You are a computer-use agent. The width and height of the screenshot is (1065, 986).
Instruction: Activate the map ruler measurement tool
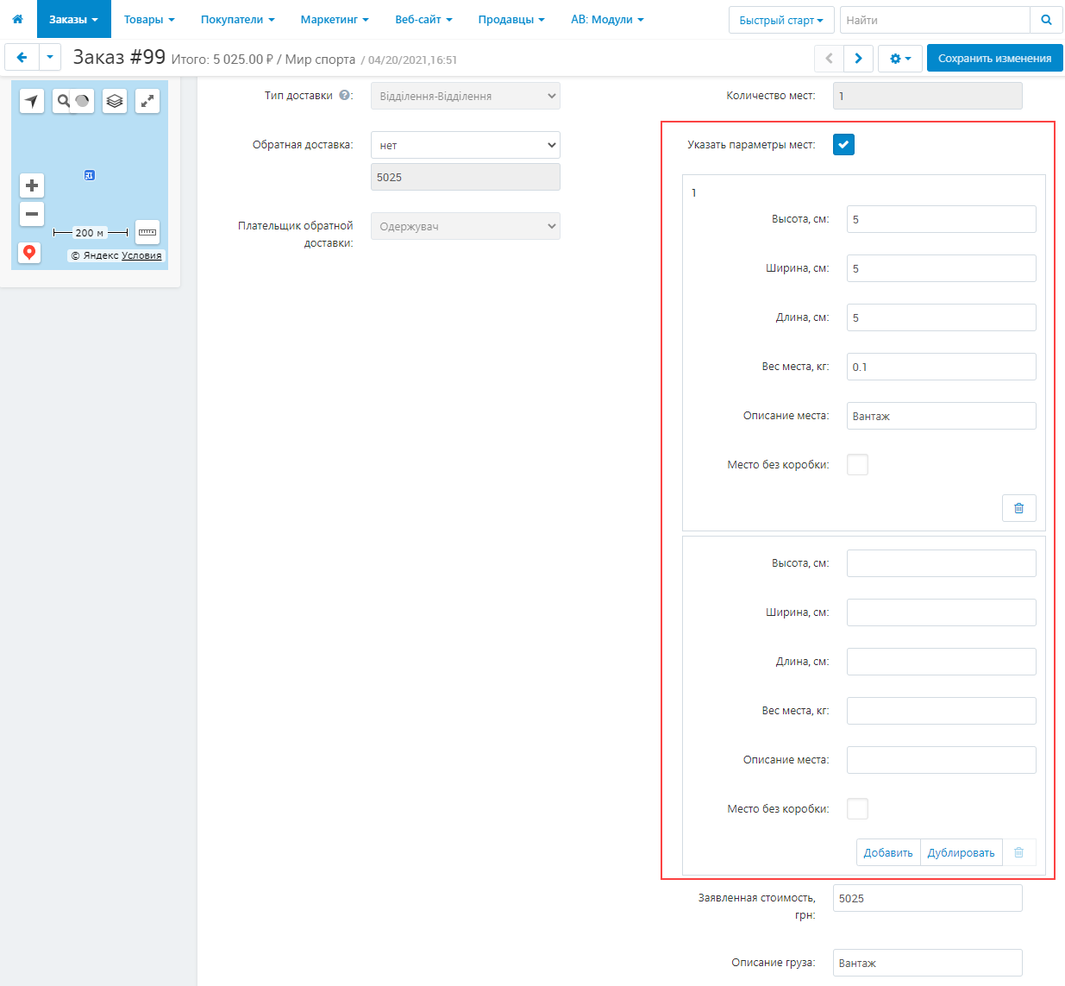pos(147,232)
